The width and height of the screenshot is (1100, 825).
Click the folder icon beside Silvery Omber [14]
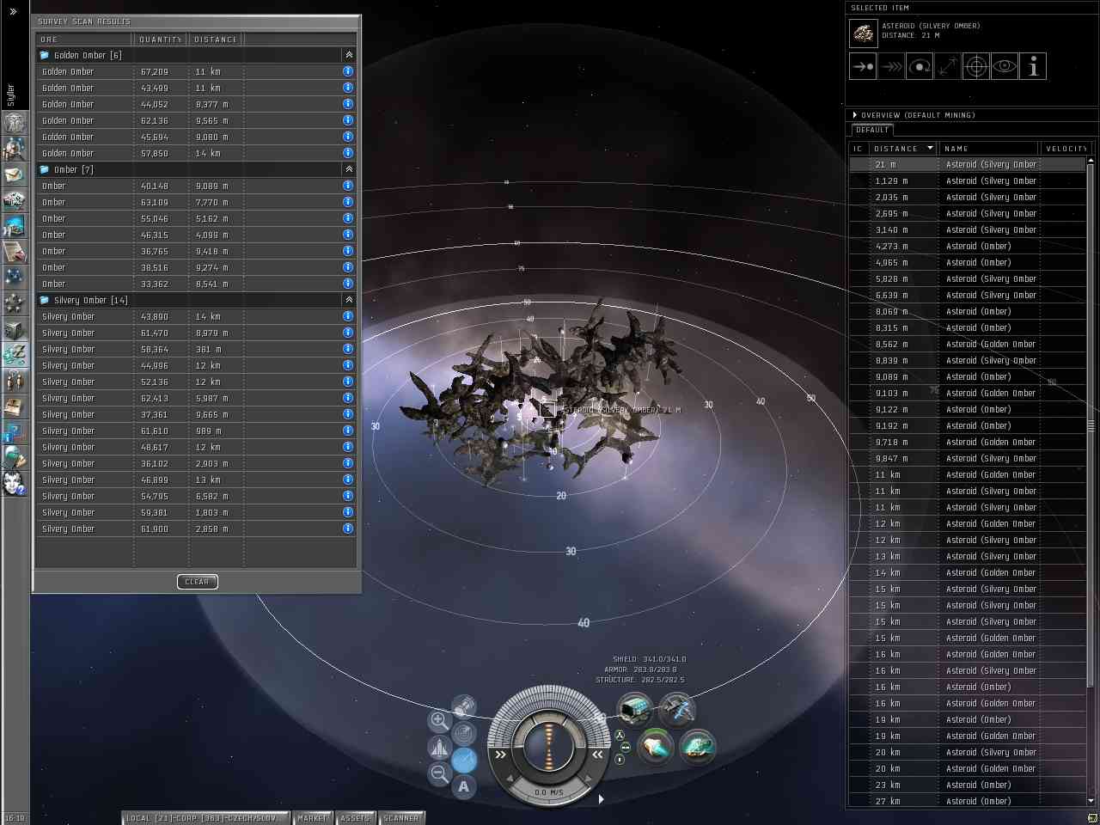tap(44, 300)
